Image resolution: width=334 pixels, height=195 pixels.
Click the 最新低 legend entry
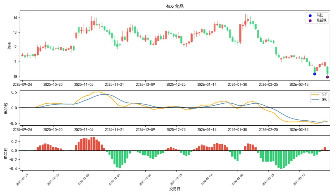[317, 20]
